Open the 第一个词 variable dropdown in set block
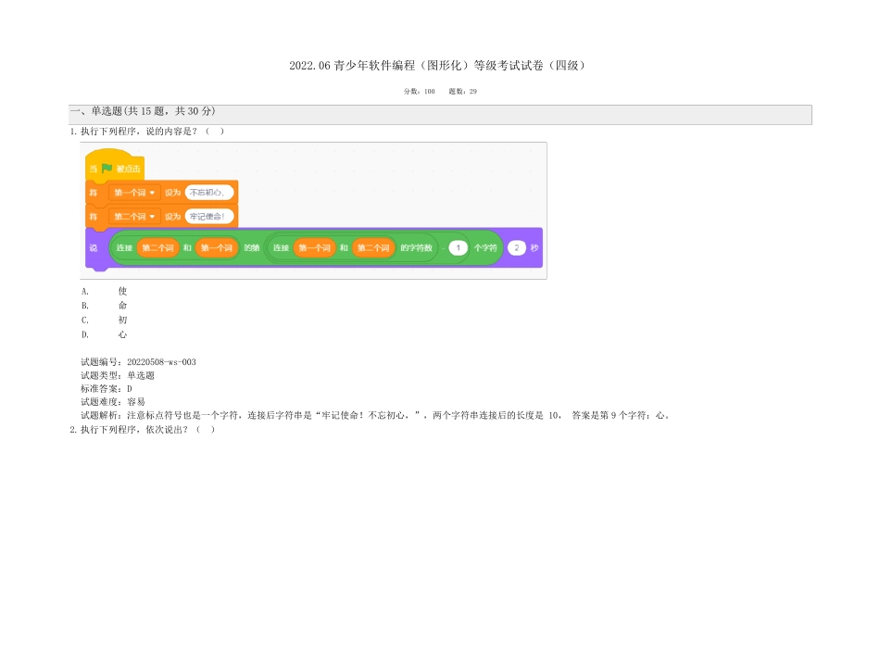Screen dimensions: 880x654 point(134,193)
